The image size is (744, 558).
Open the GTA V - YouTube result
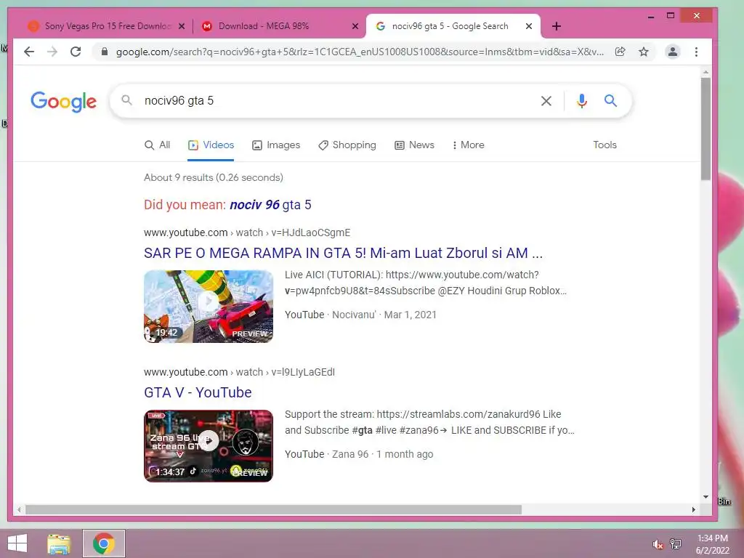pos(198,392)
